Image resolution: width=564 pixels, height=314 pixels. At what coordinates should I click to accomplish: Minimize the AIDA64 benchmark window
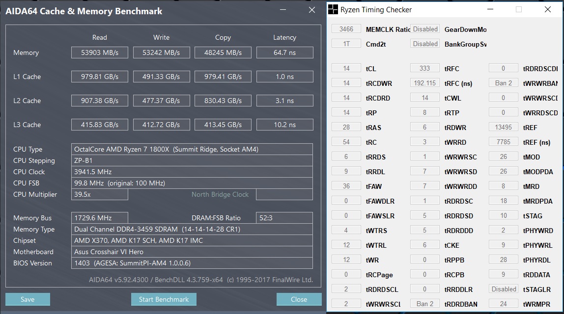tap(283, 10)
